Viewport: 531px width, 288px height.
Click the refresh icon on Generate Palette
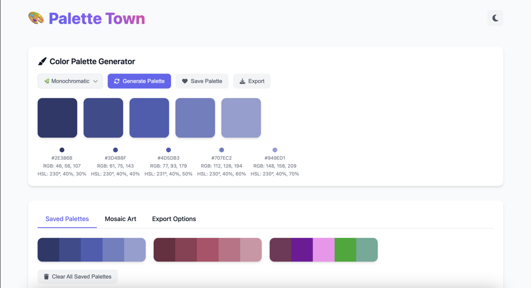(117, 81)
